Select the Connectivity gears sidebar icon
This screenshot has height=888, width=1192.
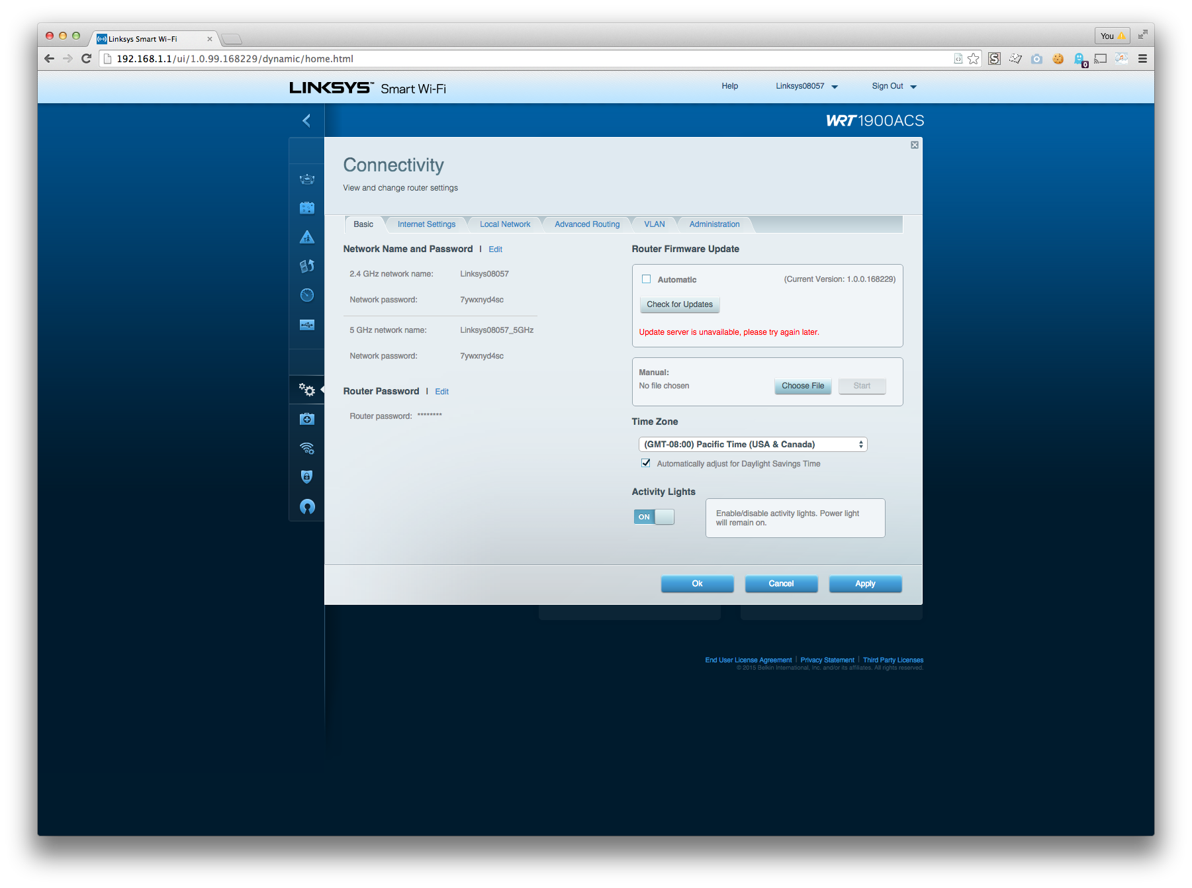tap(306, 390)
